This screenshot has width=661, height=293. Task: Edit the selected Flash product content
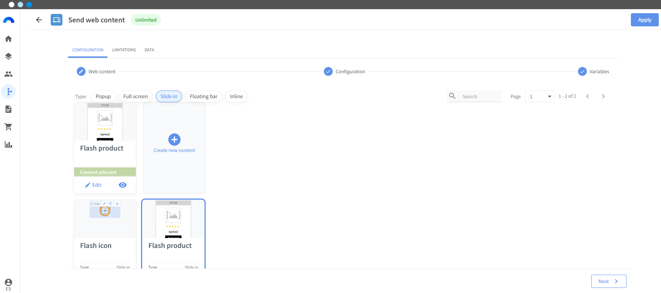point(93,185)
